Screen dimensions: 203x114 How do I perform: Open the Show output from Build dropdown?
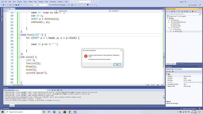pyautogui.click(x=31, y=90)
